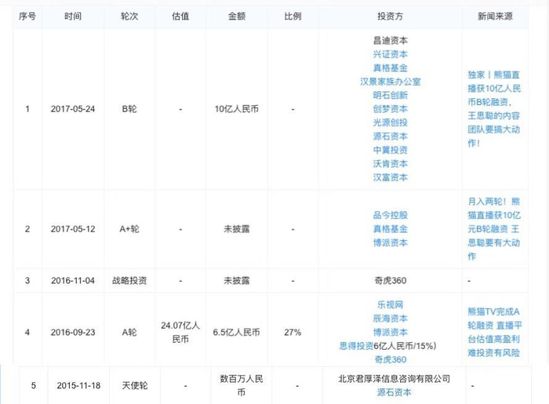Click the B轮 round cell
This screenshot has height=404, width=549.
129,109
